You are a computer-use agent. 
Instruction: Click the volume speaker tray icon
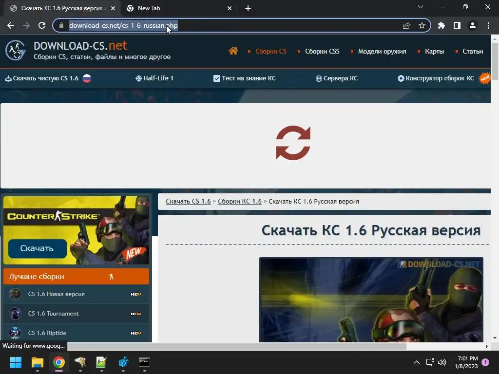(441, 362)
